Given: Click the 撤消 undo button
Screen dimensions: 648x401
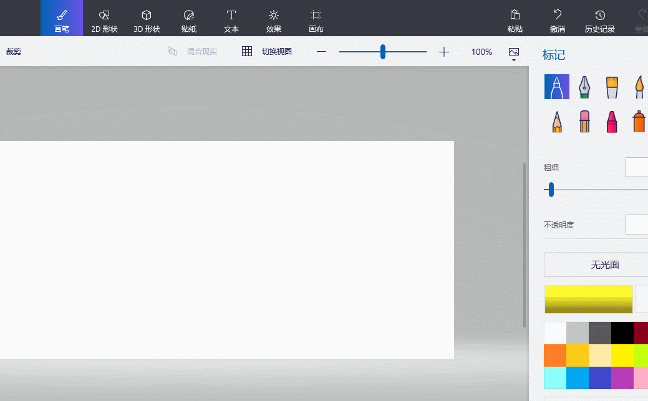Looking at the screenshot, I should point(557,21).
